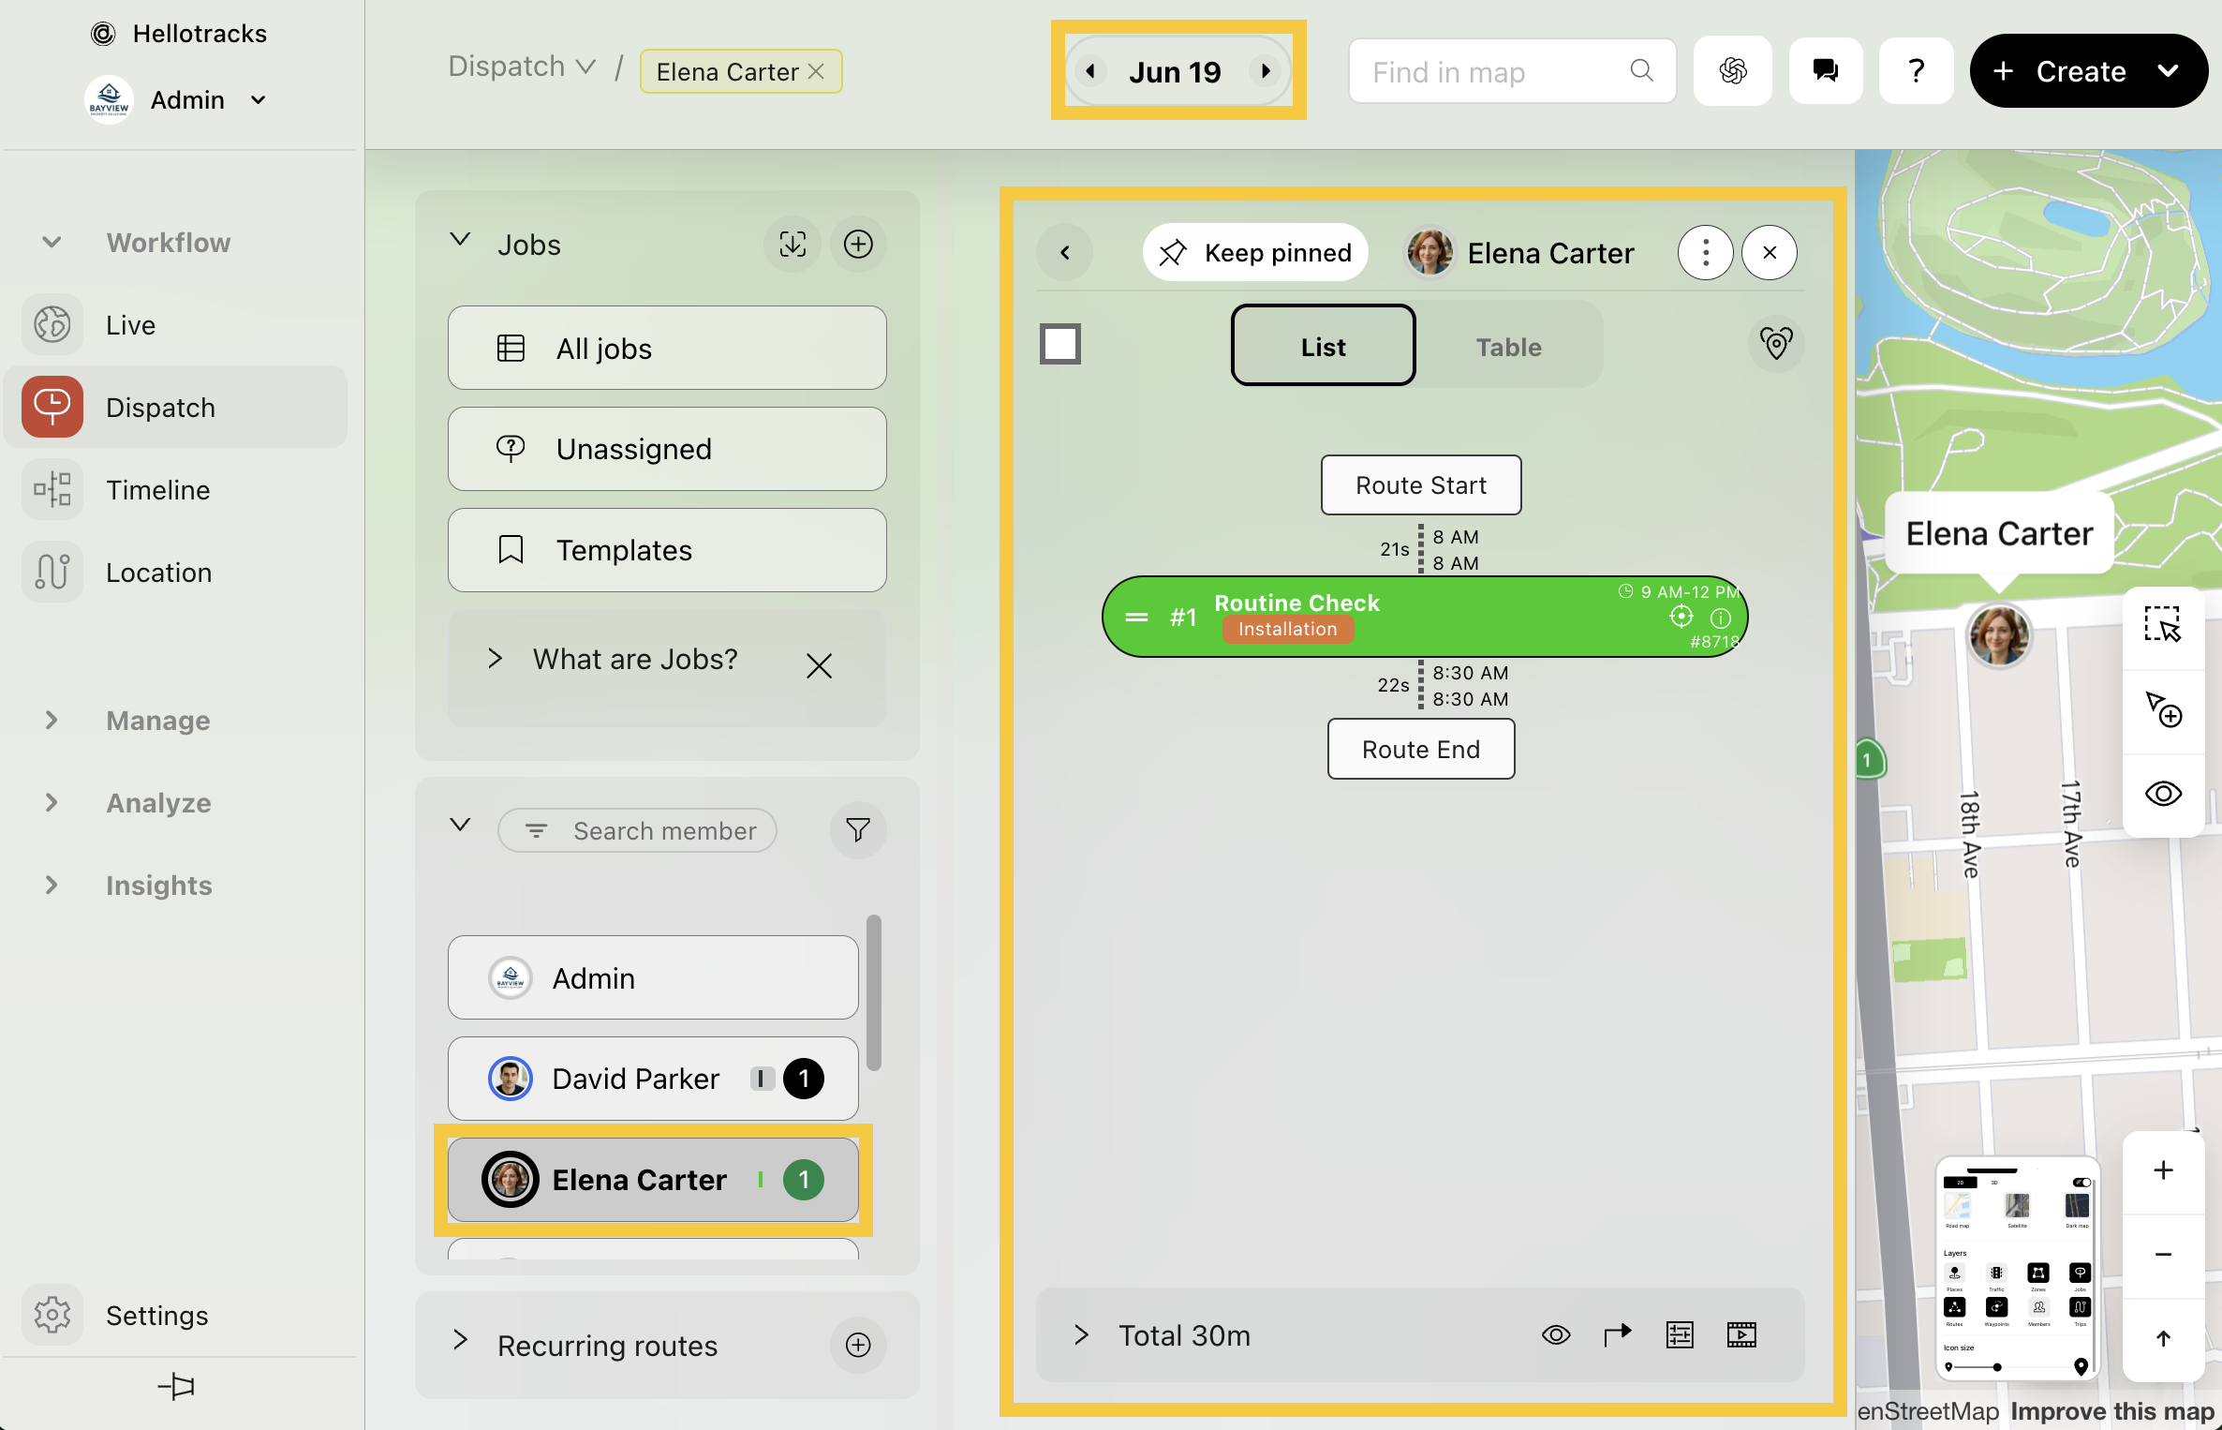The image size is (2222, 1430).
Task: Expand the Analyze section
Action: click(52, 803)
